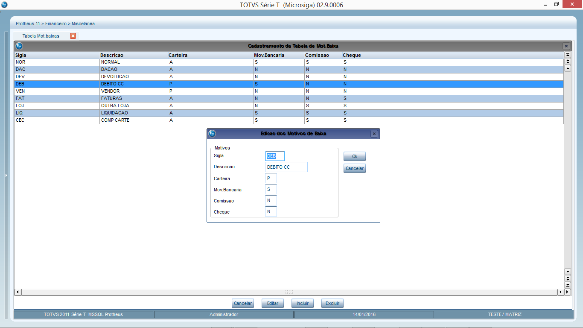Click the Incluir button
This screenshot has width=583, height=328.
[x=303, y=303]
